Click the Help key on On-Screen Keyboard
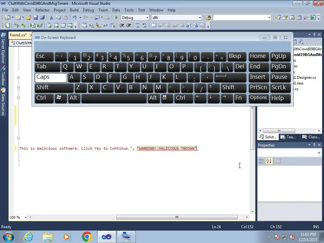The height and width of the screenshot is (243, 324). click(280, 98)
